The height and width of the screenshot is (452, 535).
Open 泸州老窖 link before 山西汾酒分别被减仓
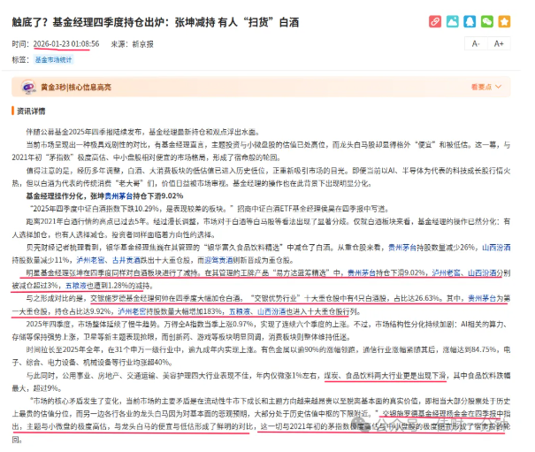click(x=446, y=272)
